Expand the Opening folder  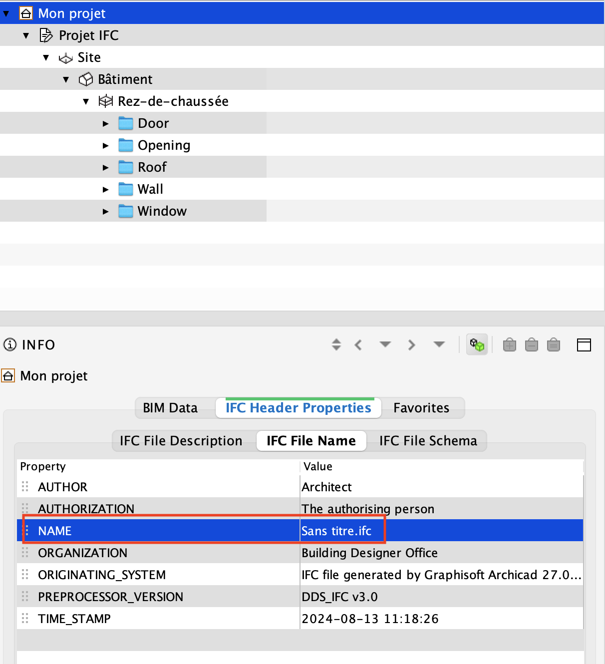tap(105, 145)
